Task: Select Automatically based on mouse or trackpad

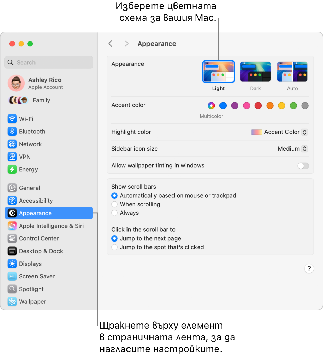Action: tap(115, 196)
